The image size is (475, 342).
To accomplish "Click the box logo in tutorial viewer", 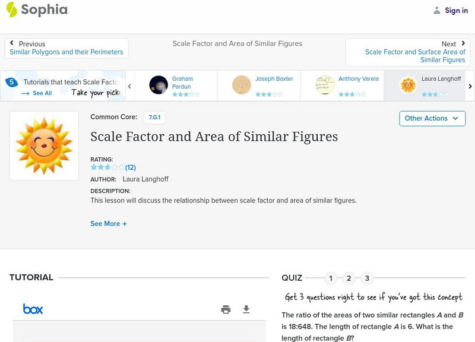I will (33, 309).
